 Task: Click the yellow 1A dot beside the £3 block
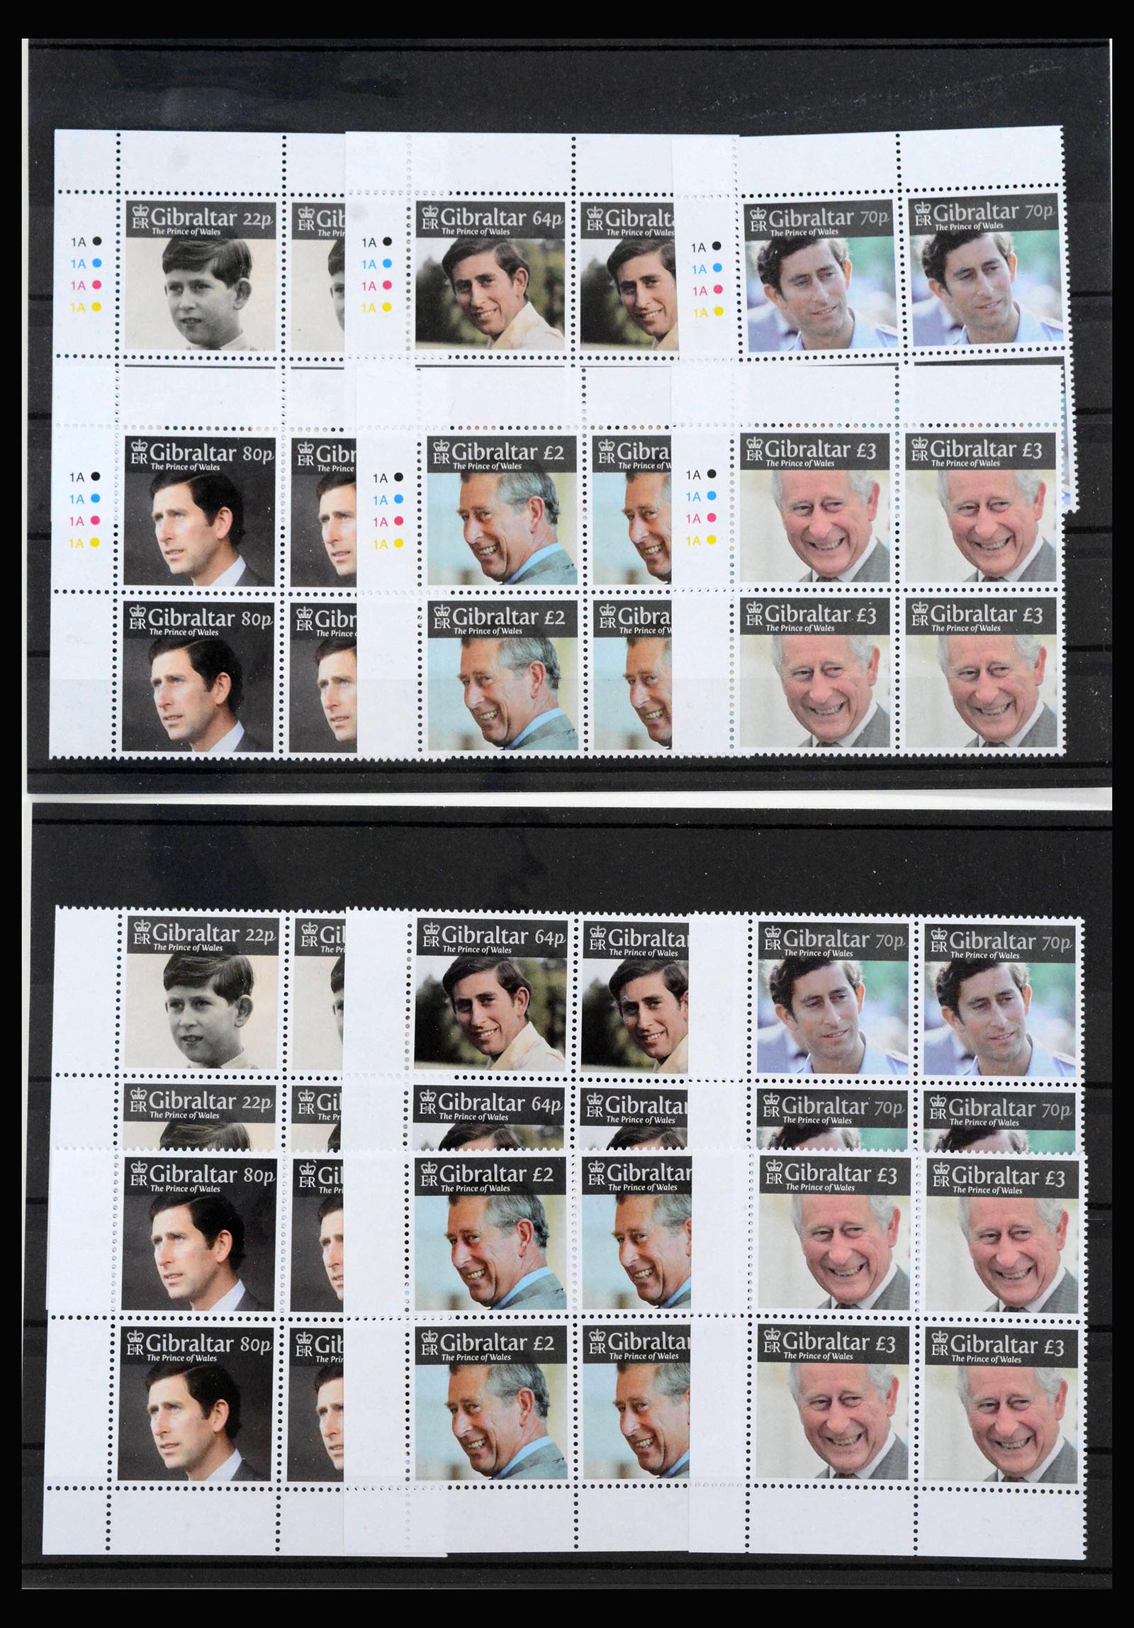(x=711, y=540)
